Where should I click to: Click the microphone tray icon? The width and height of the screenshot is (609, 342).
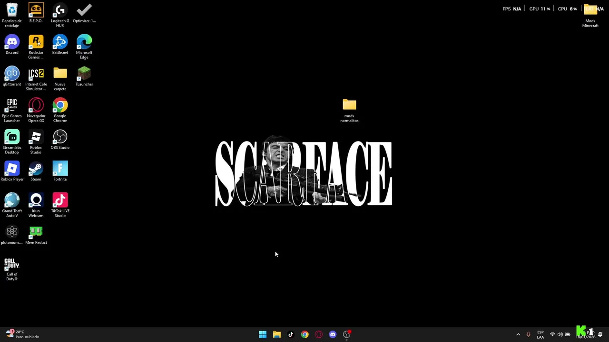[528, 334]
